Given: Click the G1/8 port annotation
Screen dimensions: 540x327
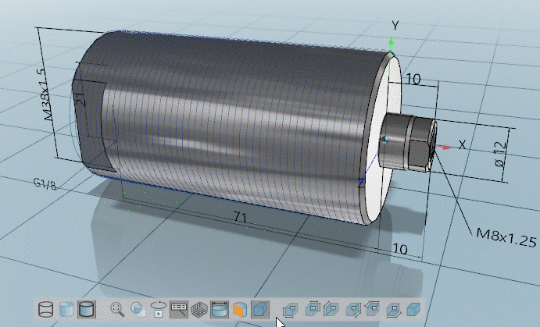Looking at the screenshot, I should 45,184.
